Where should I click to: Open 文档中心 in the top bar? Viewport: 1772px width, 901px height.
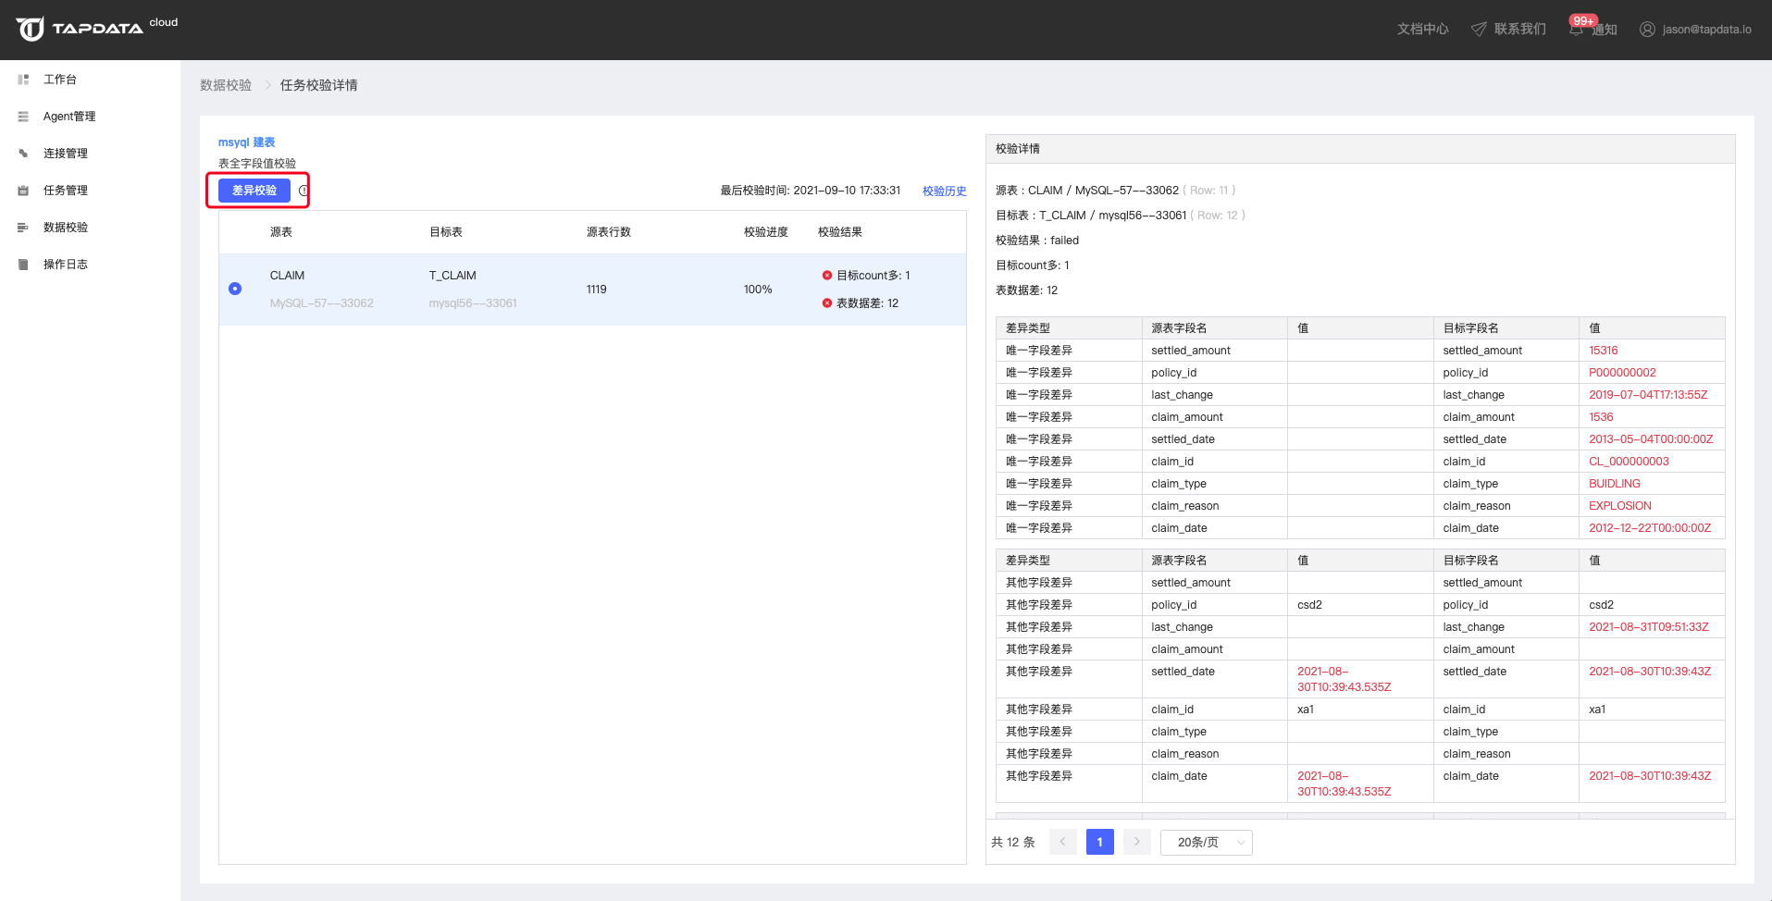(1422, 29)
